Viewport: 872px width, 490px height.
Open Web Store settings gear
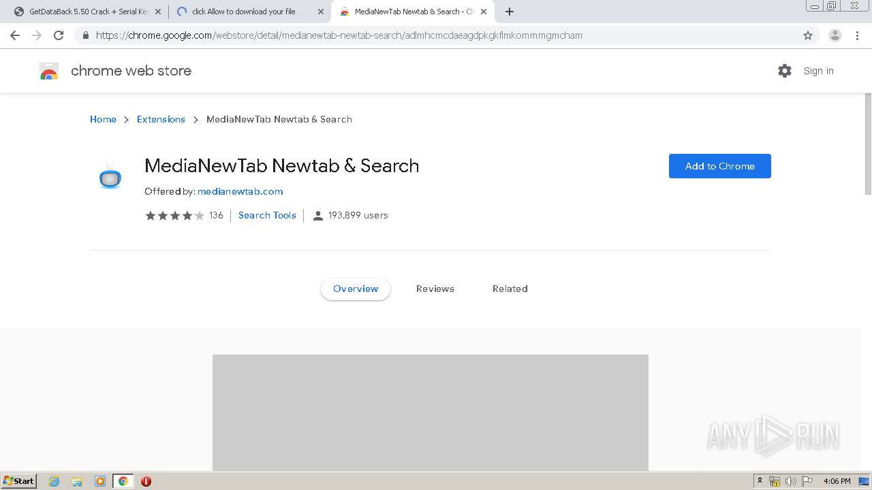click(x=785, y=71)
